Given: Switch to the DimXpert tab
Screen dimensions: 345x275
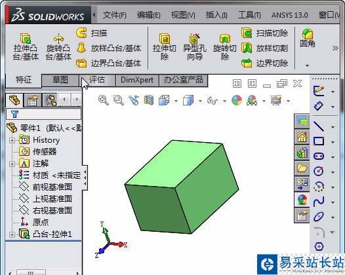Looking at the screenshot, I should tap(137, 80).
